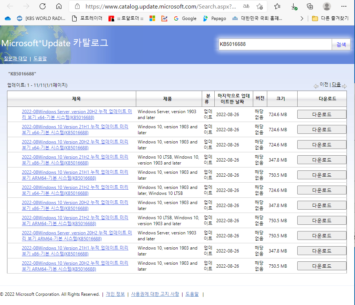This screenshot has width=355, height=305.
Task: Open Windows 10 20H2 ARM64 update link
Action: point(75,266)
